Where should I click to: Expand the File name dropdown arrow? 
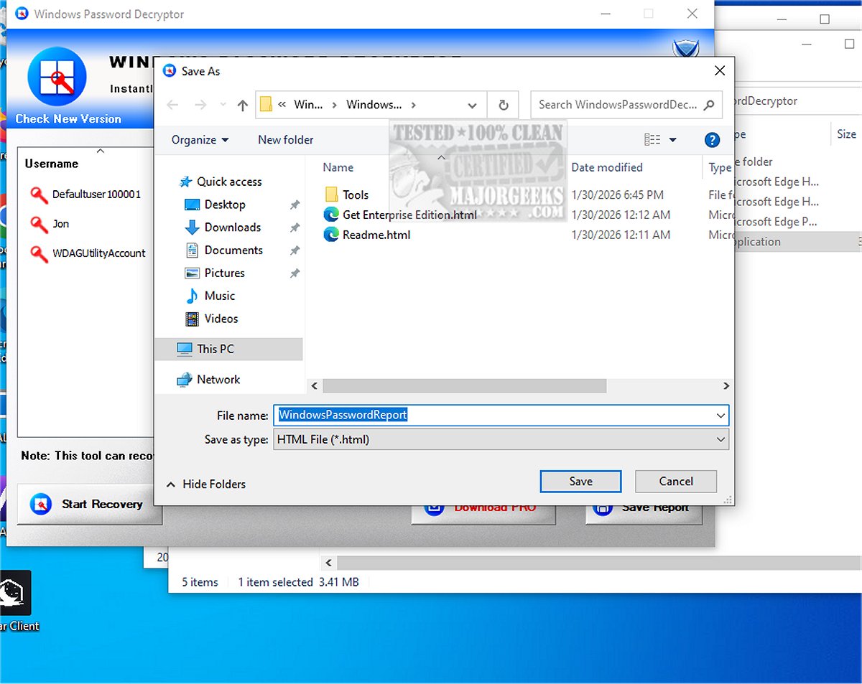point(720,416)
